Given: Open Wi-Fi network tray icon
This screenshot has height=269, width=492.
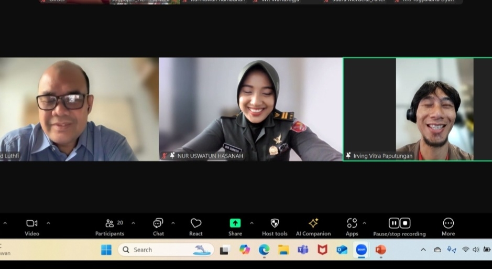Looking at the screenshot, I should pos(466,250).
